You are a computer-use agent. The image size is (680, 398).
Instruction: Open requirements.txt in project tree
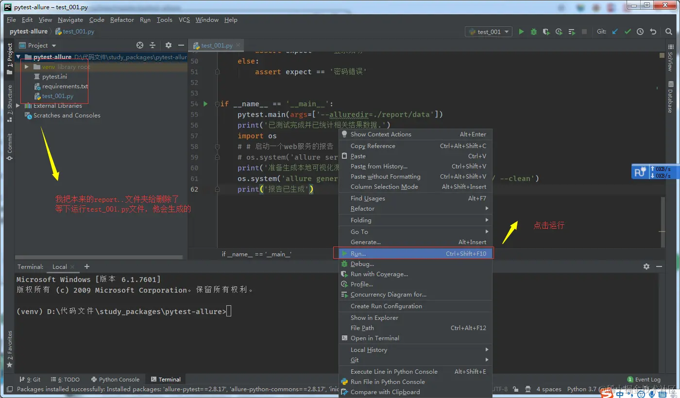[x=61, y=86]
